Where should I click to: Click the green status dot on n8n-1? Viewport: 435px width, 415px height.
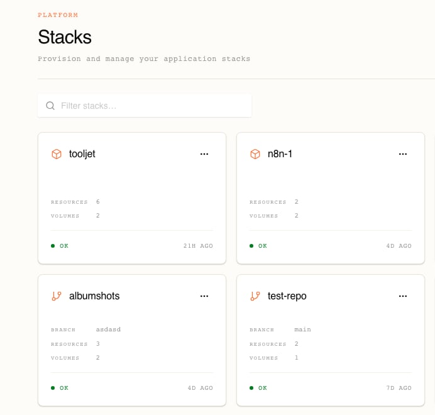tap(251, 246)
